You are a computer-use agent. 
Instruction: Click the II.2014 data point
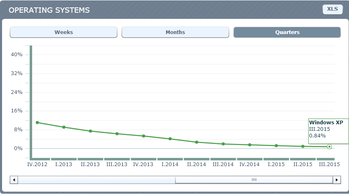point(197,142)
